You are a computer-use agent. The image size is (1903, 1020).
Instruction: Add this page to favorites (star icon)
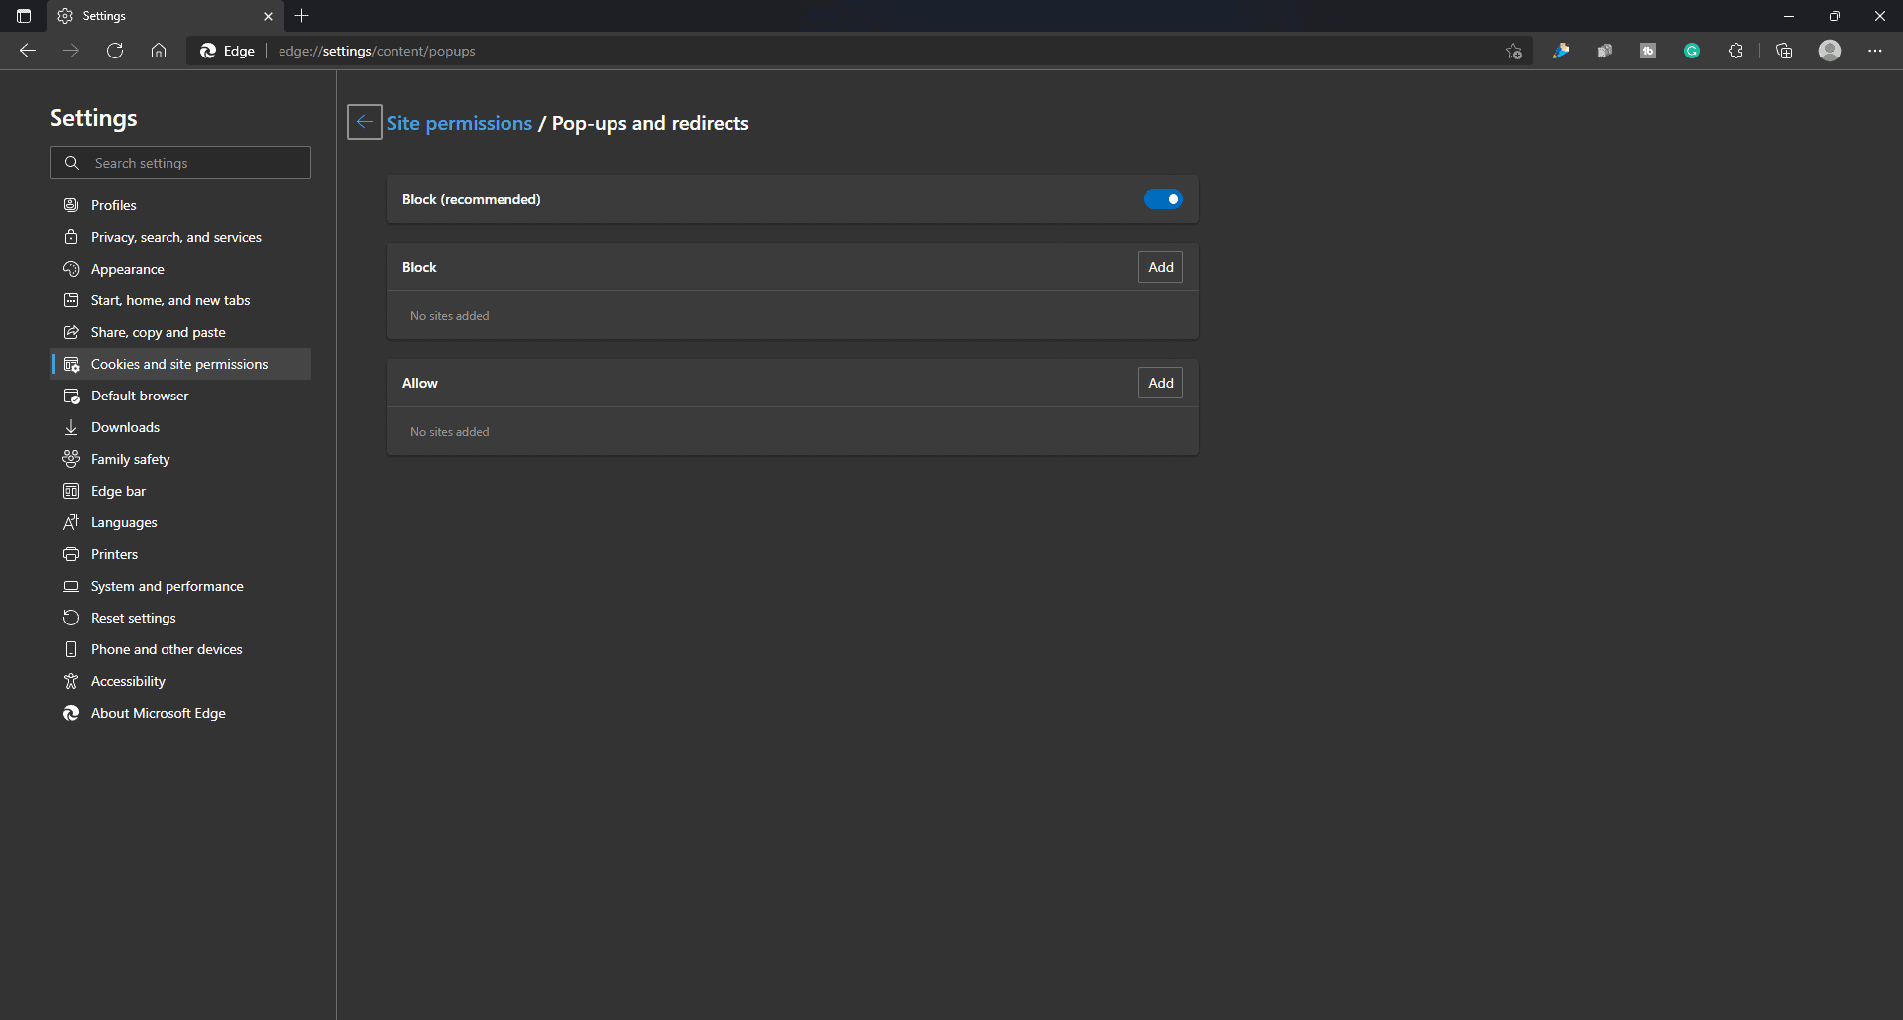pyautogui.click(x=1513, y=51)
